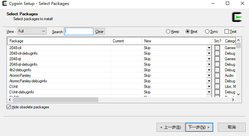
Task: Check the Src box for 2048-cli-debuginfo
Action: 217,53
